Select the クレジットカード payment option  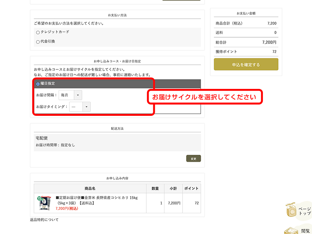pyautogui.click(x=38, y=32)
